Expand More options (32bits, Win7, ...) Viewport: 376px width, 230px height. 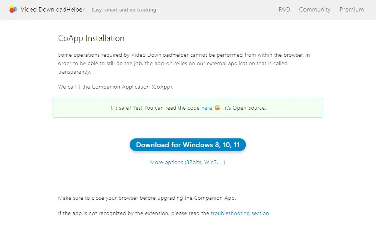click(x=188, y=162)
